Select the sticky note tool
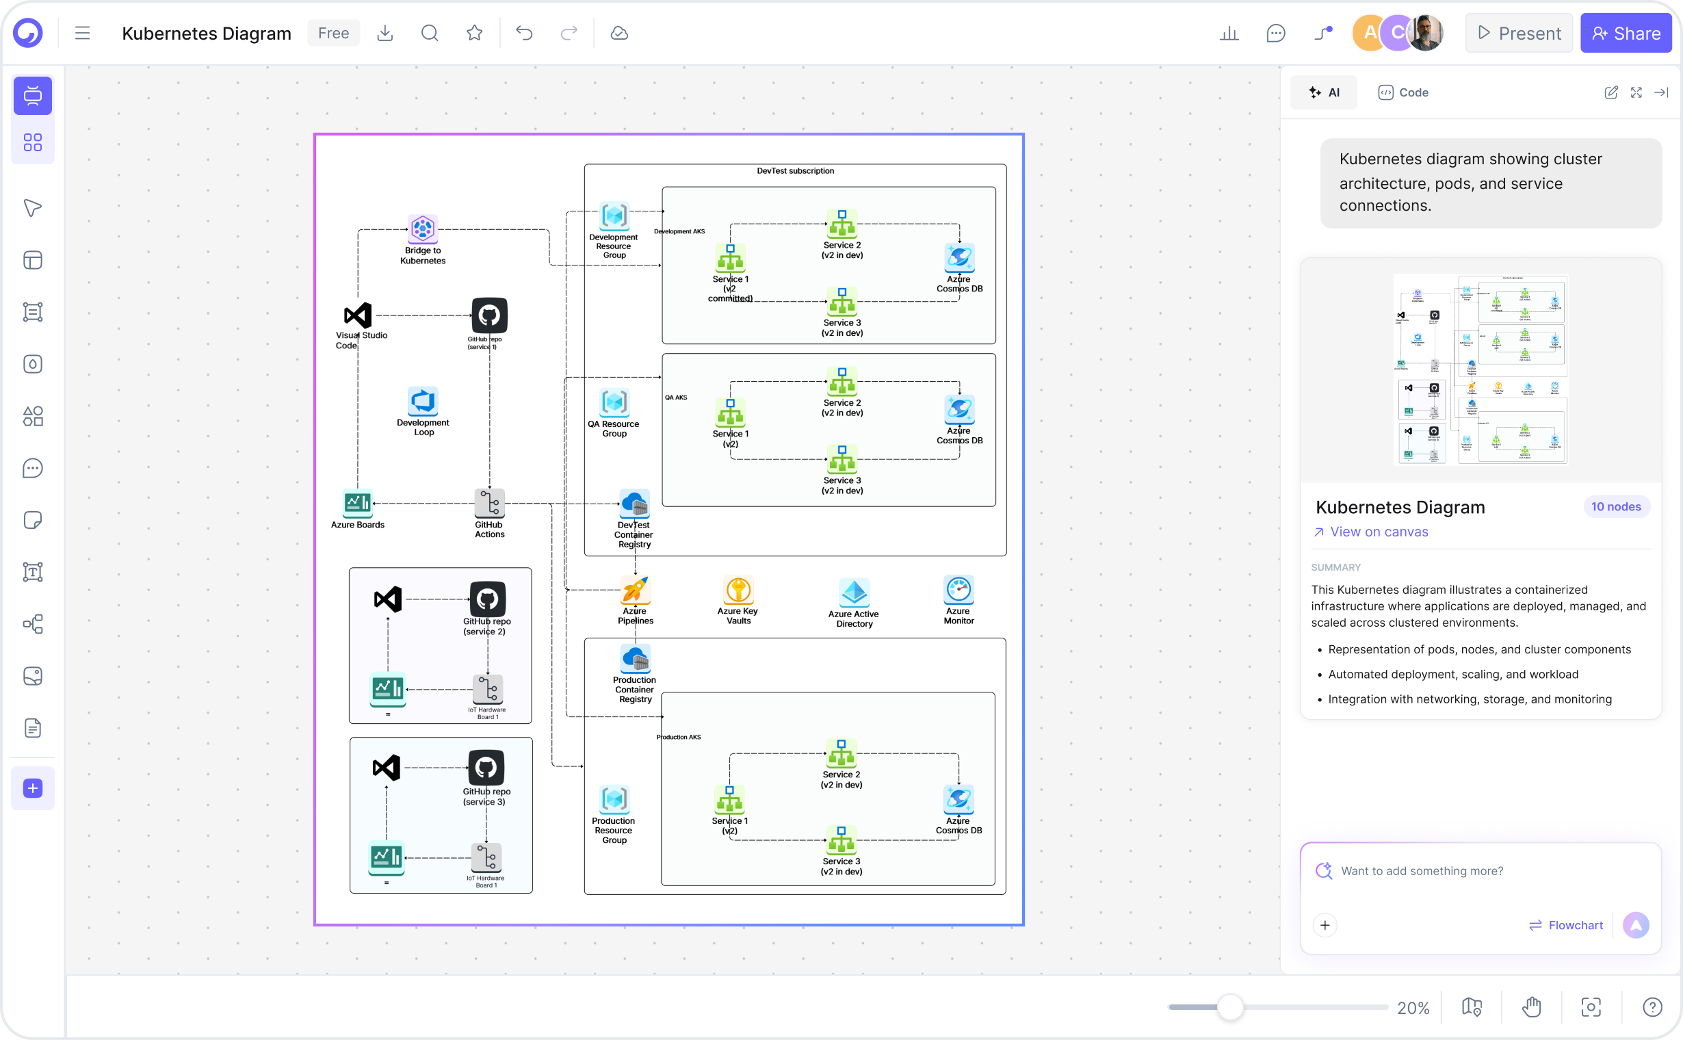1683x1040 pixels. (33, 520)
